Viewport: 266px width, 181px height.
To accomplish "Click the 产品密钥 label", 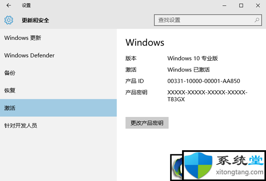I will pos(136,92).
